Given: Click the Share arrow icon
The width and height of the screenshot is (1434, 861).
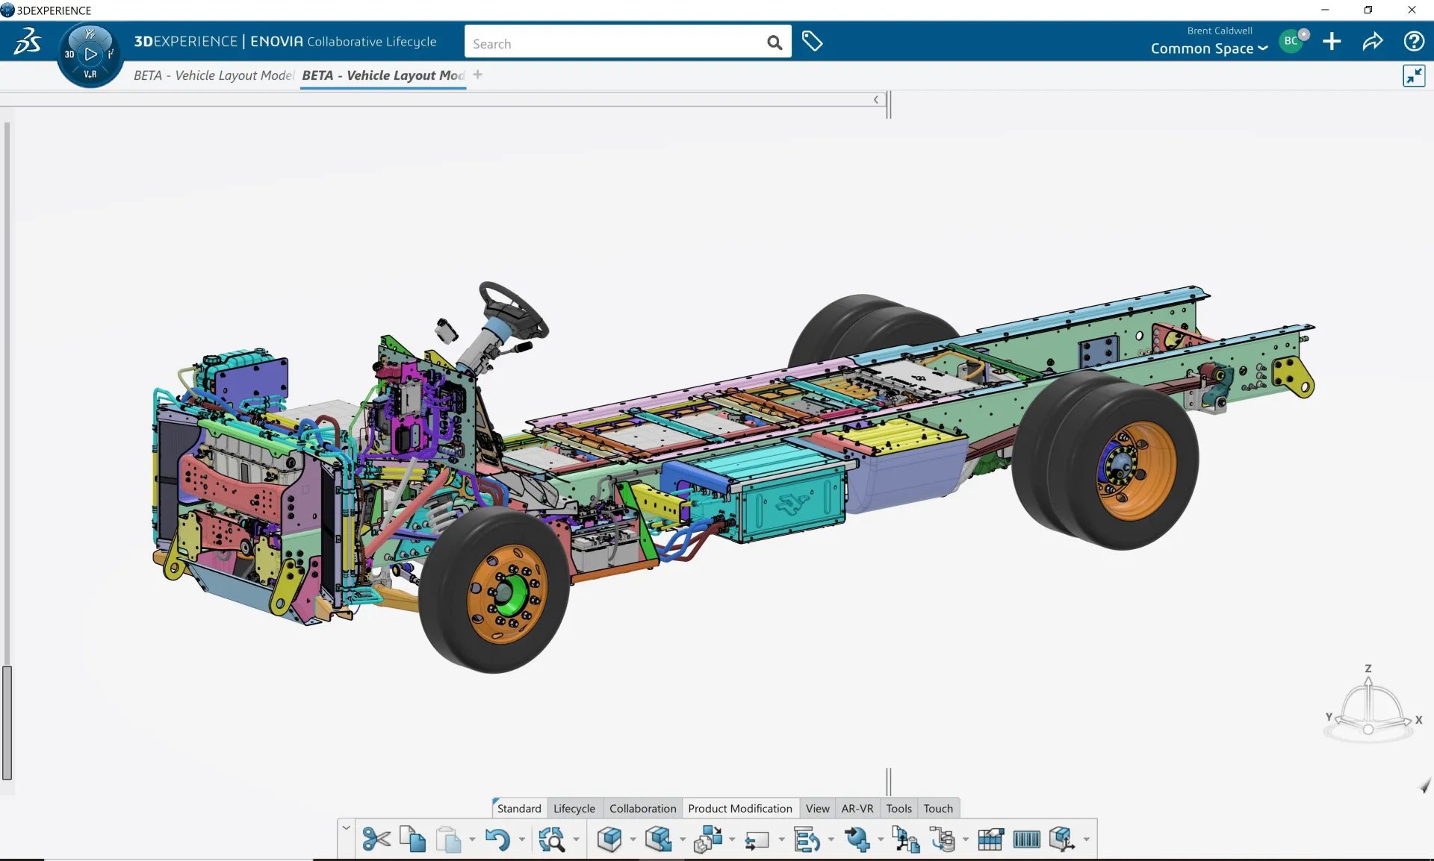Looking at the screenshot, I should point(1373,42).
